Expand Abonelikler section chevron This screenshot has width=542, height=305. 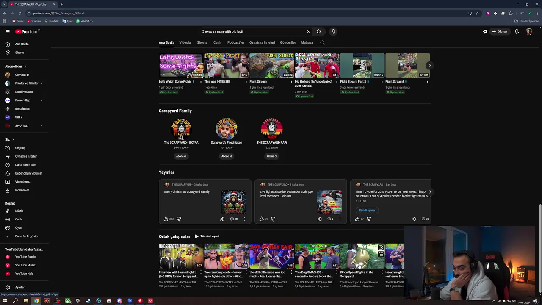click(25, 67)
